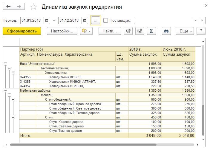Click the horizontal scrollbar thumb
This screenshot has height=150, width=210.
[83, 145]
